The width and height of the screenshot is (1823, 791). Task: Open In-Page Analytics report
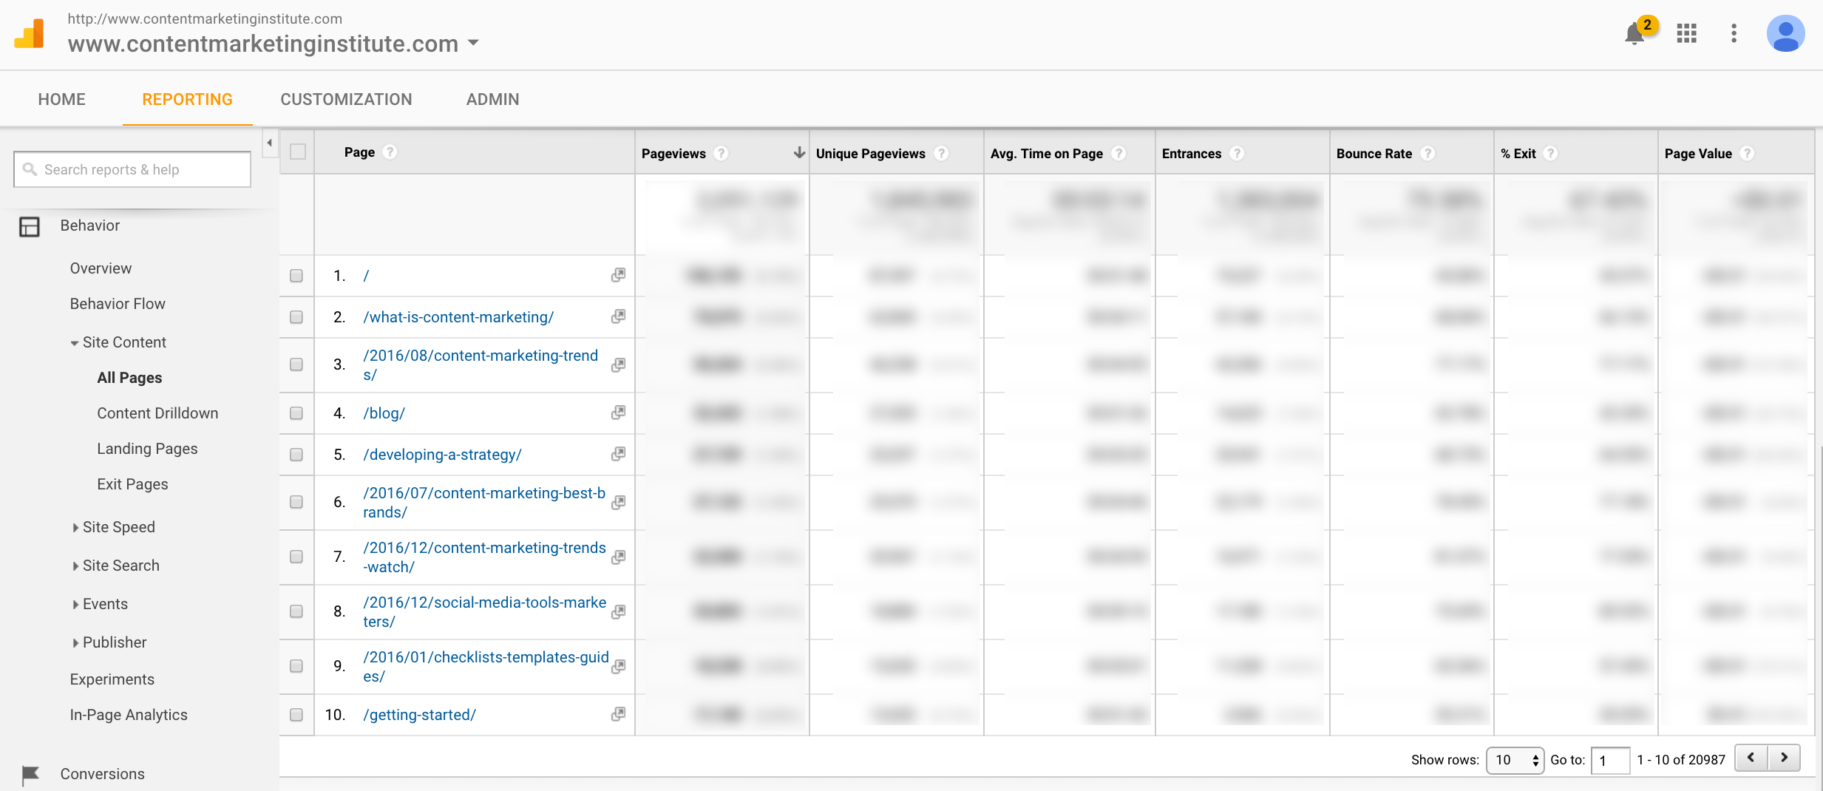coord(129,715)
